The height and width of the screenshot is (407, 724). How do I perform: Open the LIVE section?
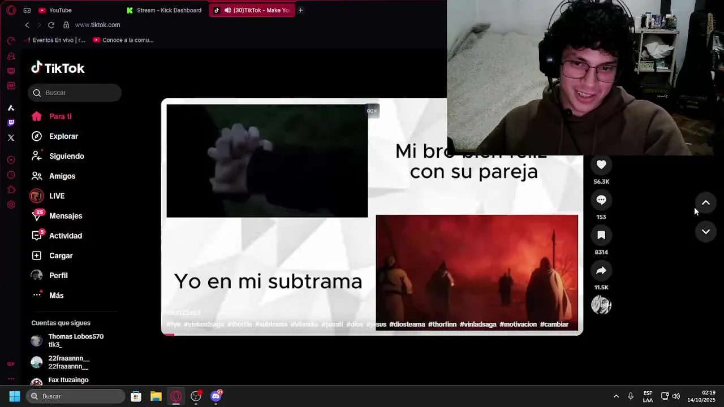point(48,196)
